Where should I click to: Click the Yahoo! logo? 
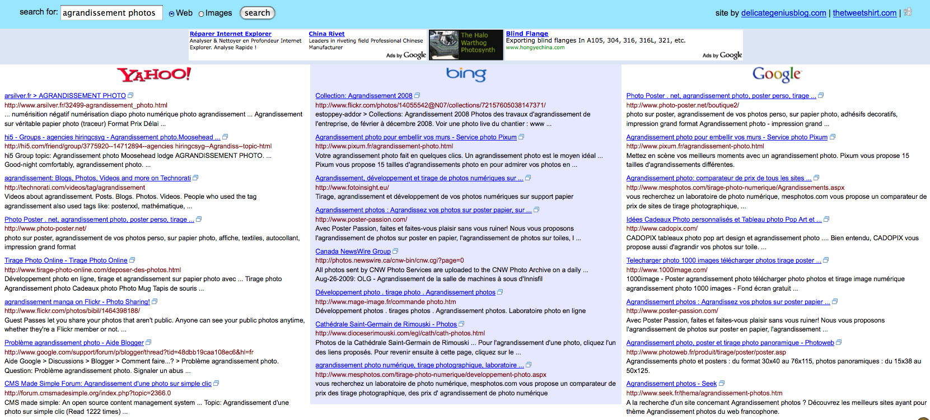[x=154, y=74]
